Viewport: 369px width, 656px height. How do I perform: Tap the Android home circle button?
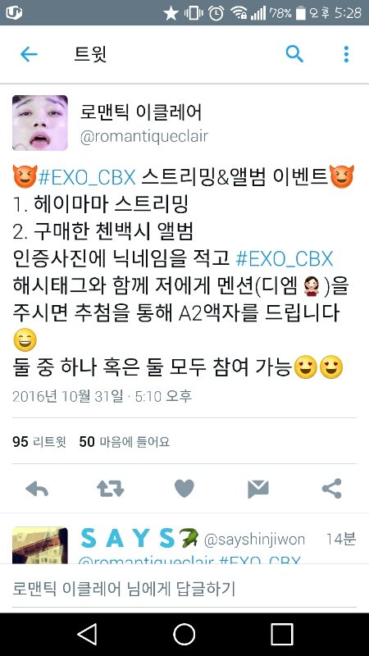(x=184, y=634)
